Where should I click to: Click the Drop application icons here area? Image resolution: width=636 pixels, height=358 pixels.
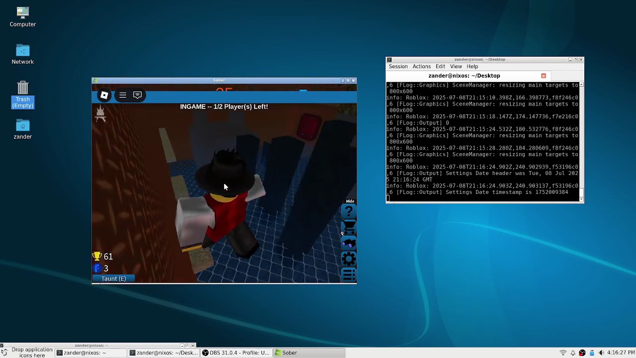[x=32, y=353]
